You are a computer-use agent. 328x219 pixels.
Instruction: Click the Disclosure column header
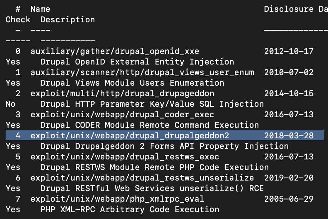[x=289, y=9]
